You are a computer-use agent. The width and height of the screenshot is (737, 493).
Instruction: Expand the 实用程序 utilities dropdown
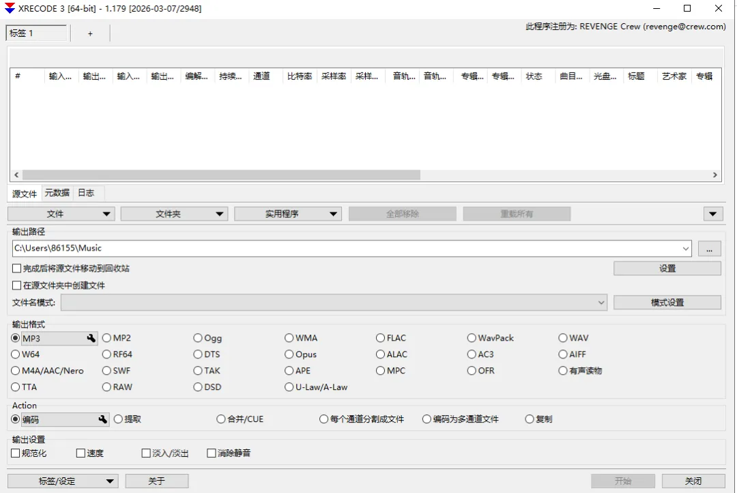click(x=288, y=214)
